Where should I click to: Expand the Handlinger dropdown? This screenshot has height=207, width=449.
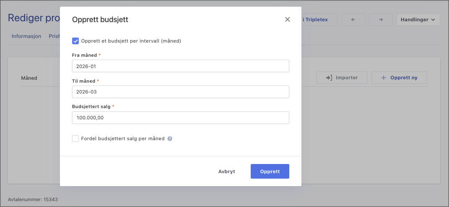(418, 20)
